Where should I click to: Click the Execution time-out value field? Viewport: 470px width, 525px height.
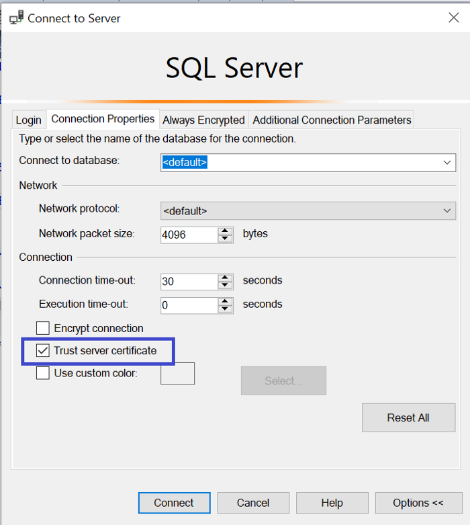tap(189, 305)
